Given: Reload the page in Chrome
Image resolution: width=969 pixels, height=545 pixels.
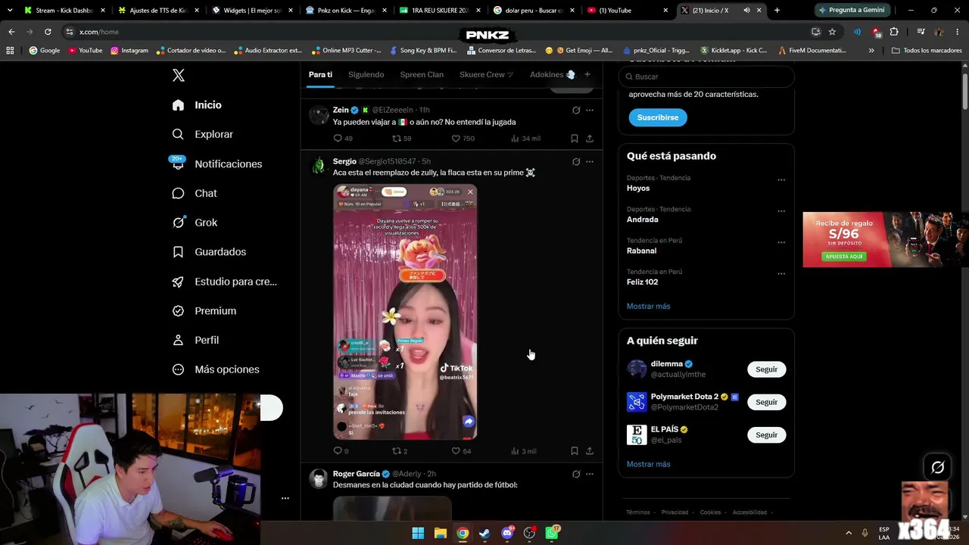Looking at the screenshot, I should pyautogui.click(x=48, y=32).
